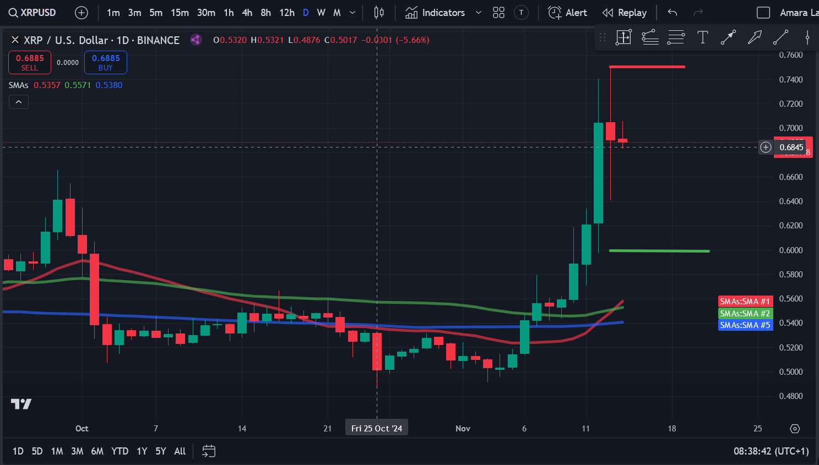819x465 pixels.
Task: Toggle the layout checkbox near Amara
Action: tap(763, 12)
